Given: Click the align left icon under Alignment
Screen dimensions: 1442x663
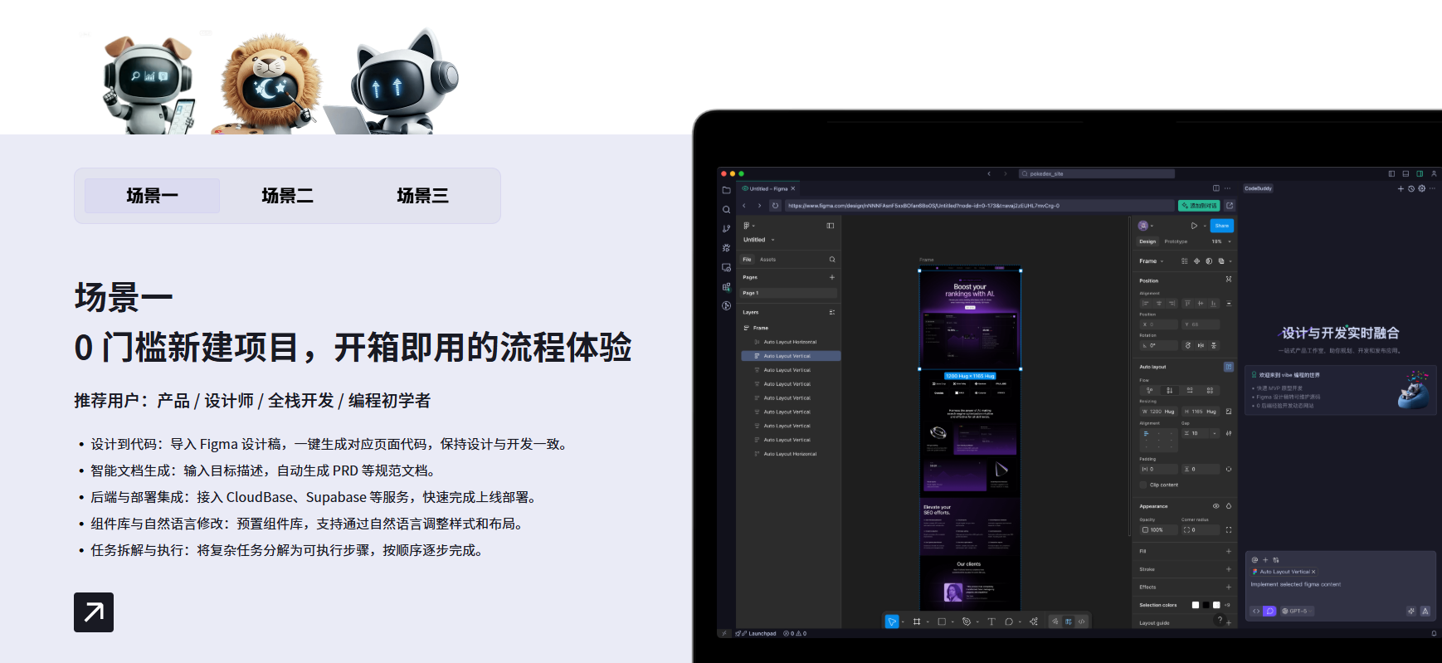Looking at the screenshot, I should pos(1146,303).
